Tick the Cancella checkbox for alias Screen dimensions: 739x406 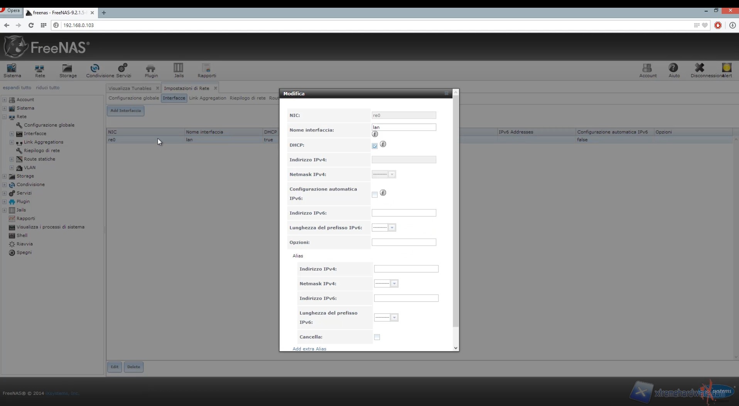(377, 337)
